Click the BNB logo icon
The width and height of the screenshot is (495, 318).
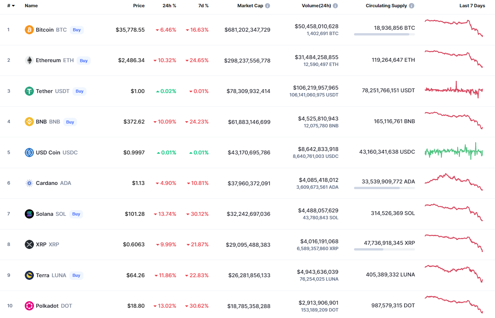tap(29, 122)
